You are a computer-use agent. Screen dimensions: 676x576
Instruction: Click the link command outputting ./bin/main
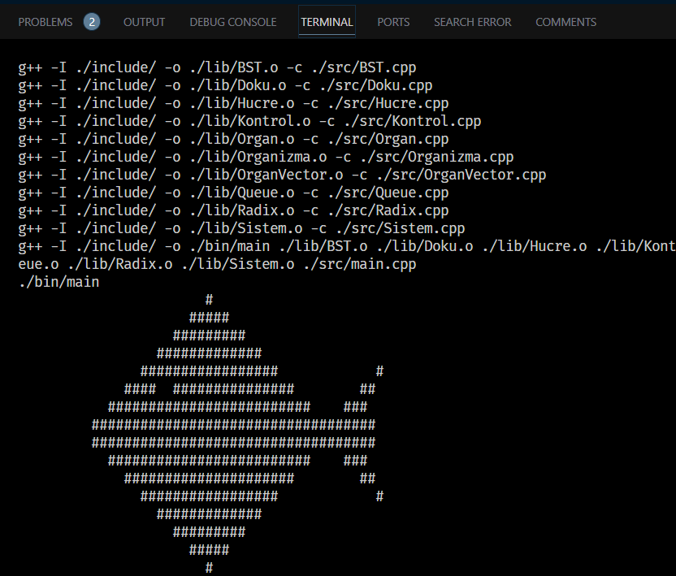(347, 247)
